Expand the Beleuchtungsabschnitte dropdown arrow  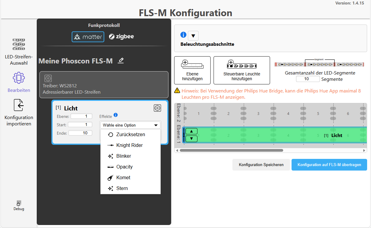pyautogui.click(x=193, y=36)
